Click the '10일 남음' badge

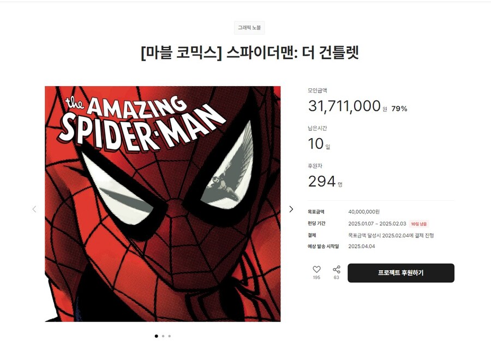coord(419,224)
